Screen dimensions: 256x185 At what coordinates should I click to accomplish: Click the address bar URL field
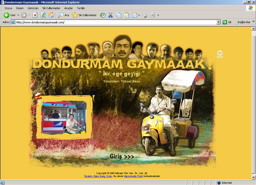click(x=116, y=22)
